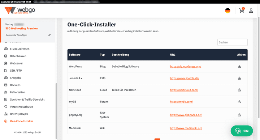Open the Fehlerseiten page
The width and height of the screenshot is (260, 140).
tap(17, 92)
